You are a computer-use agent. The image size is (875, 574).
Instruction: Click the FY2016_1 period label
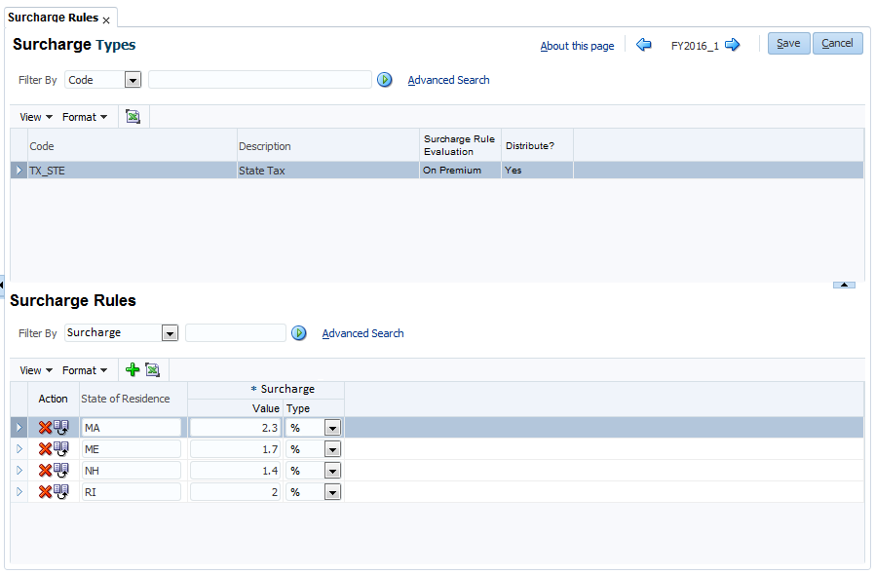(695, 46)
